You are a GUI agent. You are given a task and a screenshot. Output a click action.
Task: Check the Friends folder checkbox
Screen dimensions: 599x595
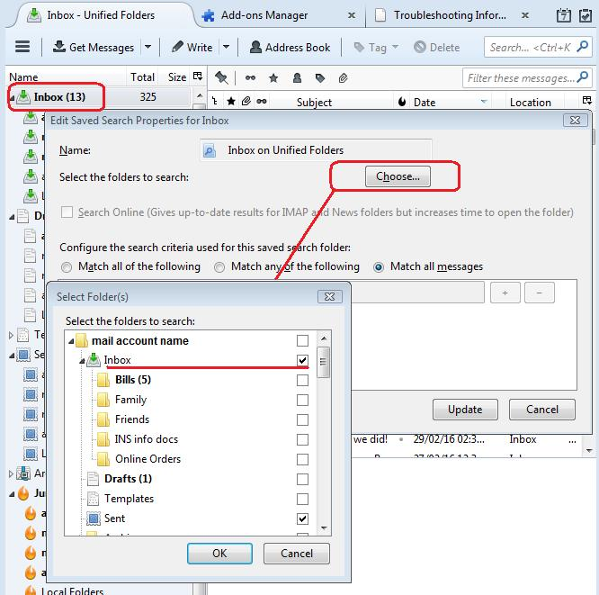click(302, 419)
